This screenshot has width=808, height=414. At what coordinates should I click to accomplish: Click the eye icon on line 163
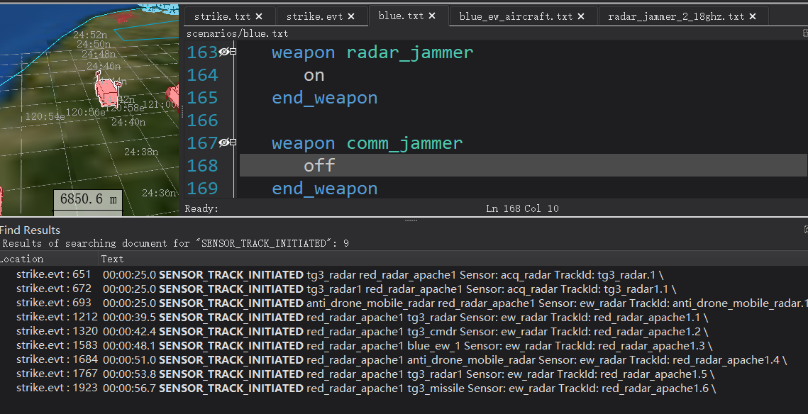coord(224,52)
